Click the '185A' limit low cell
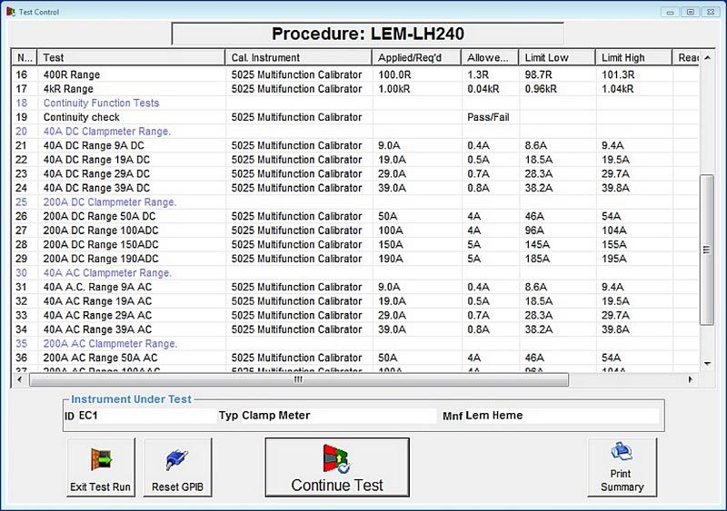The width and height of the screenshot is (727, 511). pyautogui.click(x=557, y=259)
